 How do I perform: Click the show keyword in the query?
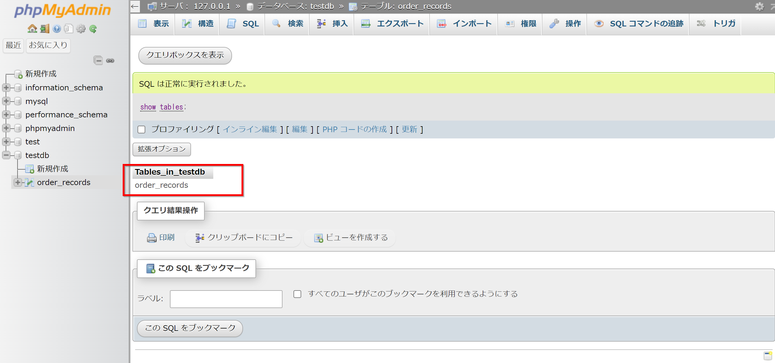(148, 107)
